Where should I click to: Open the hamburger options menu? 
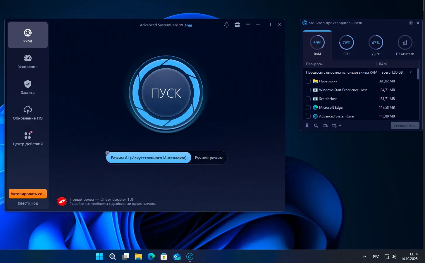[248, 25]
